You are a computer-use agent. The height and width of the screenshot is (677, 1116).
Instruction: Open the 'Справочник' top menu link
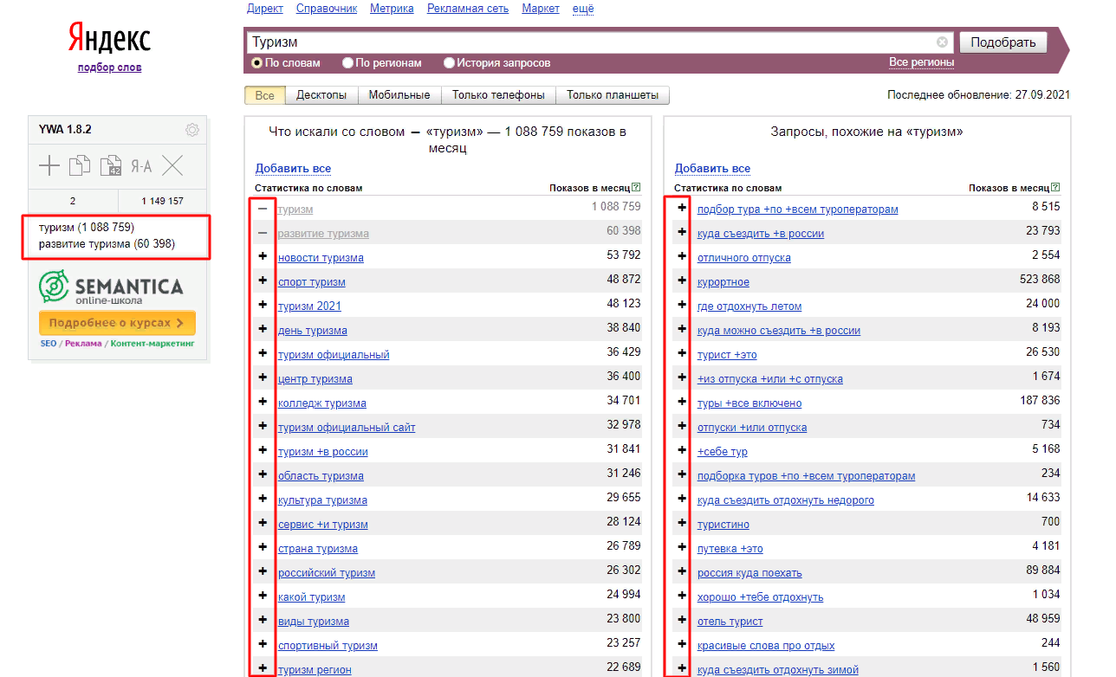pos(327,9)
